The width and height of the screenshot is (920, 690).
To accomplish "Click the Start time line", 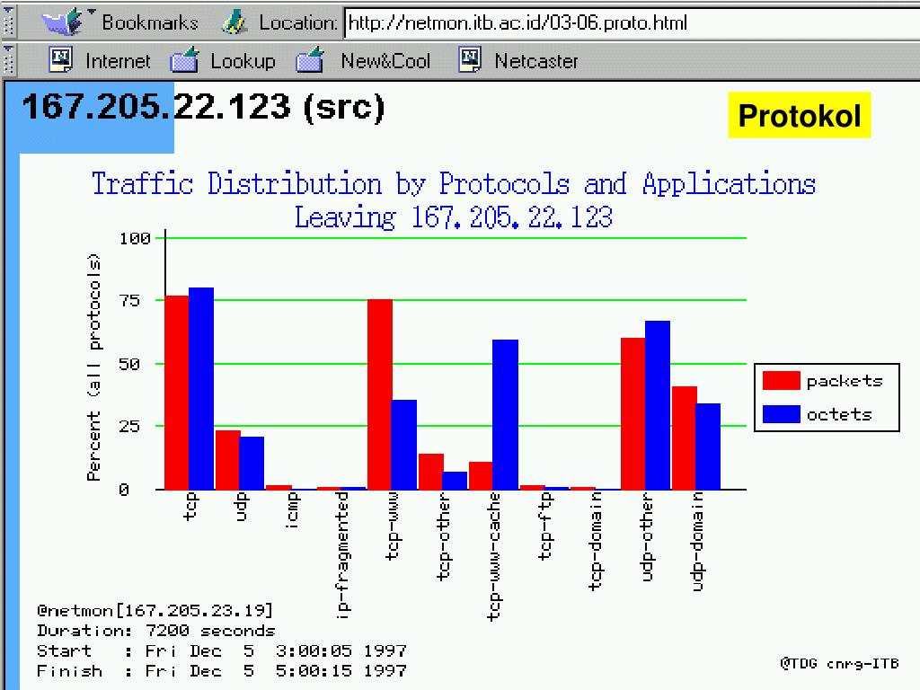I will pyautogui.click(x=221, y=650).
